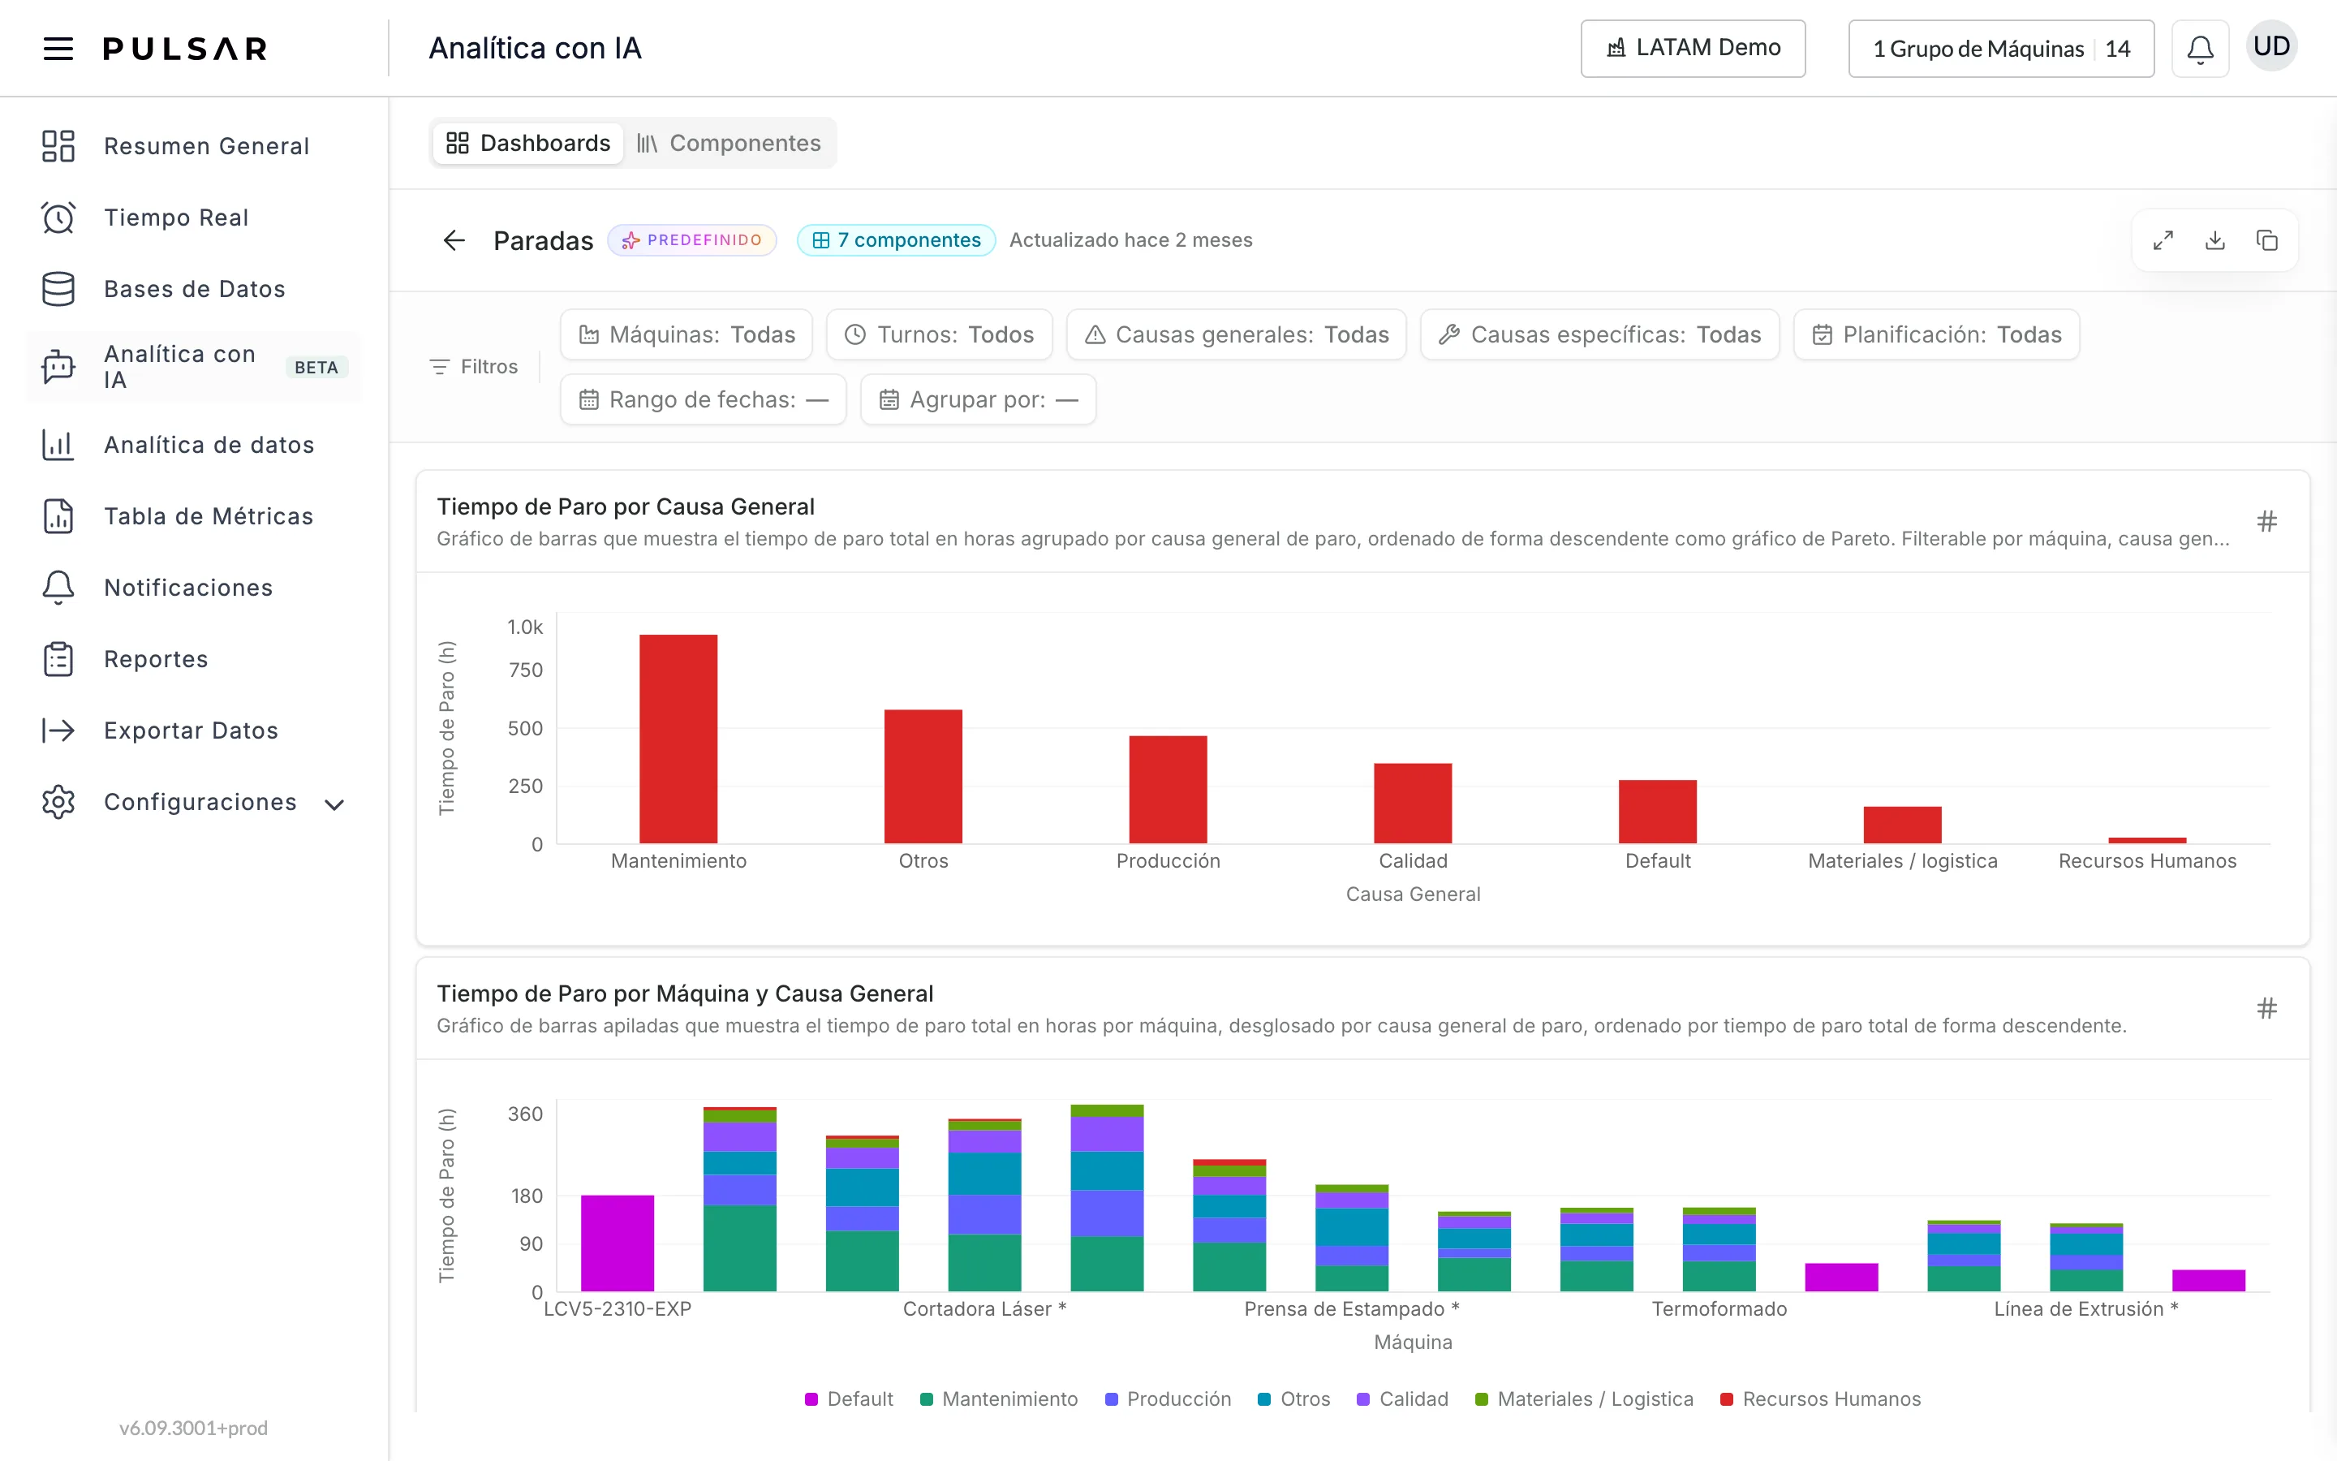Click 1 Grupo de Máquinas selector

[x=2001, y=49]
